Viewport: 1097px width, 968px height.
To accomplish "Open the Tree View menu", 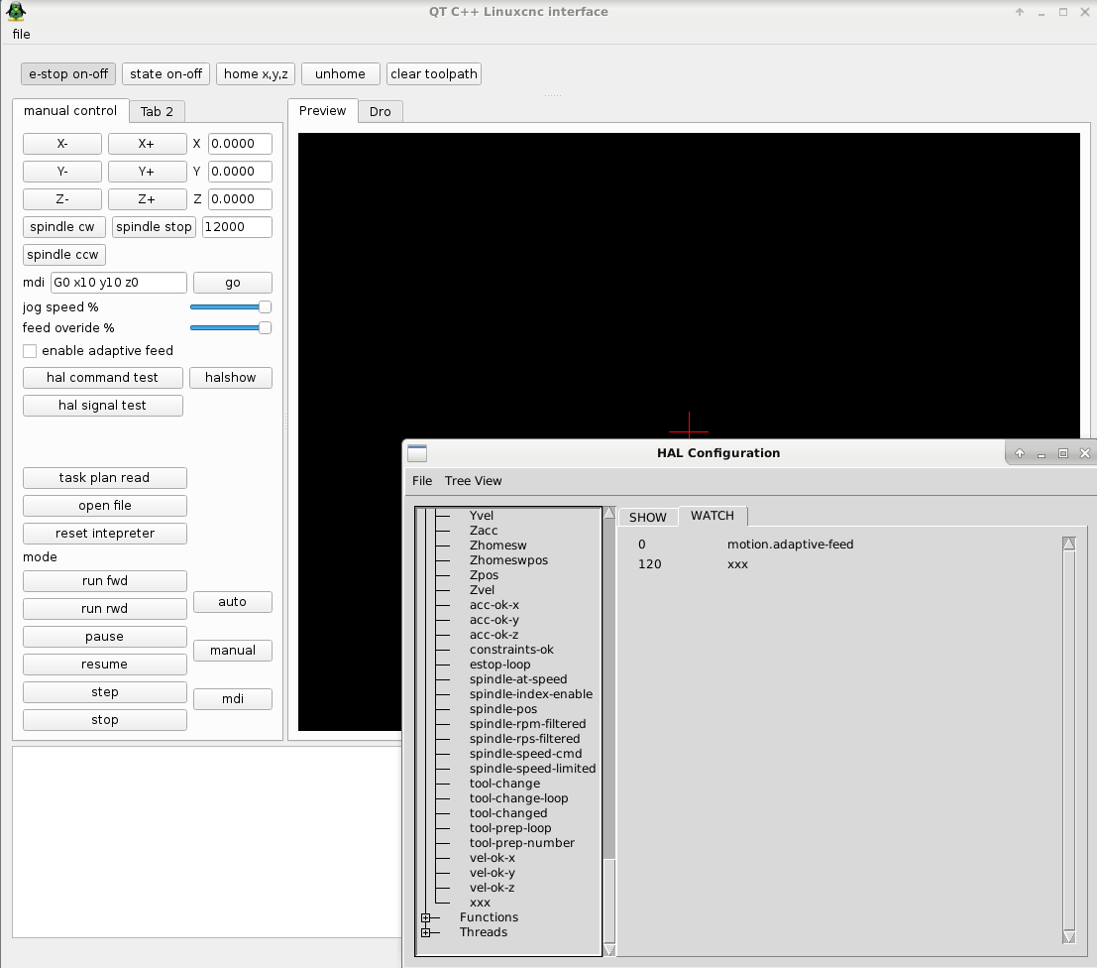I will [x=473, y=481].
